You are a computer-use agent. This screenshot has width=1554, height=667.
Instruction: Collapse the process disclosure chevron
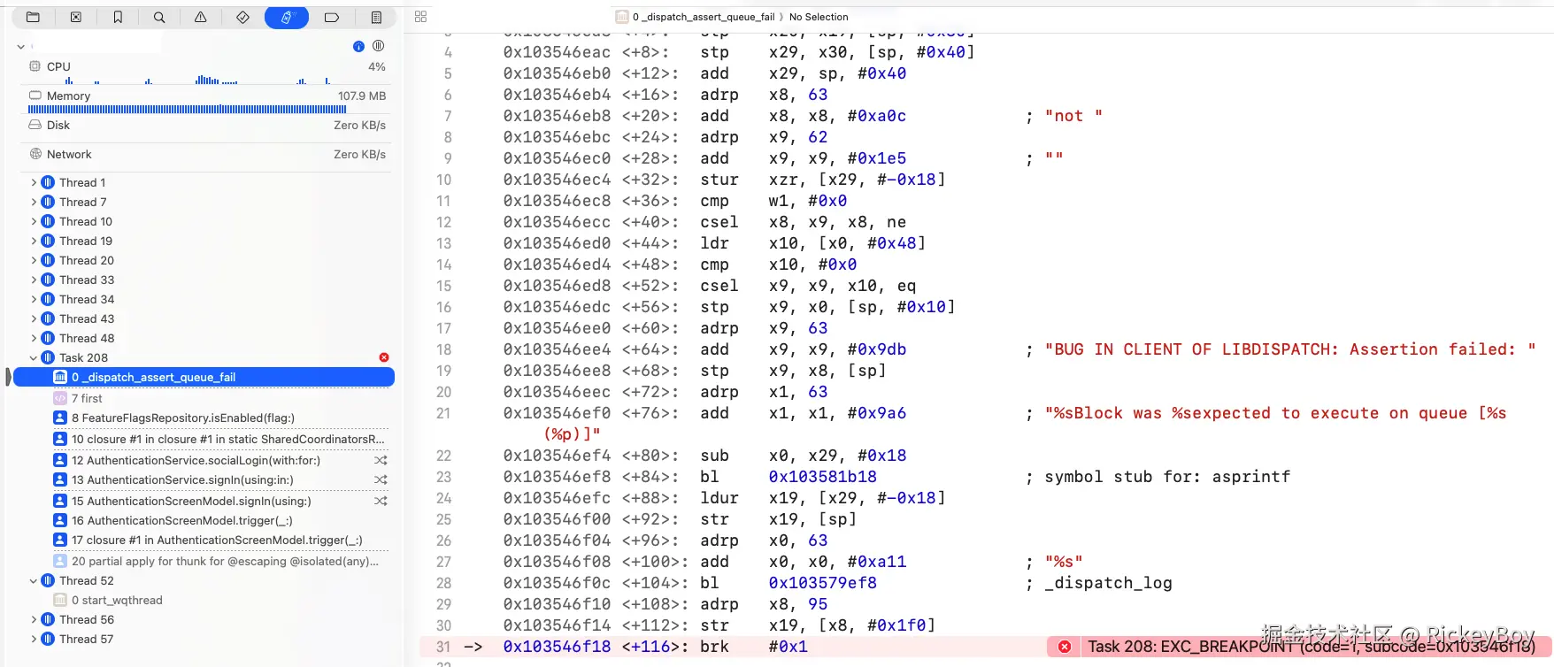(20, 46)
